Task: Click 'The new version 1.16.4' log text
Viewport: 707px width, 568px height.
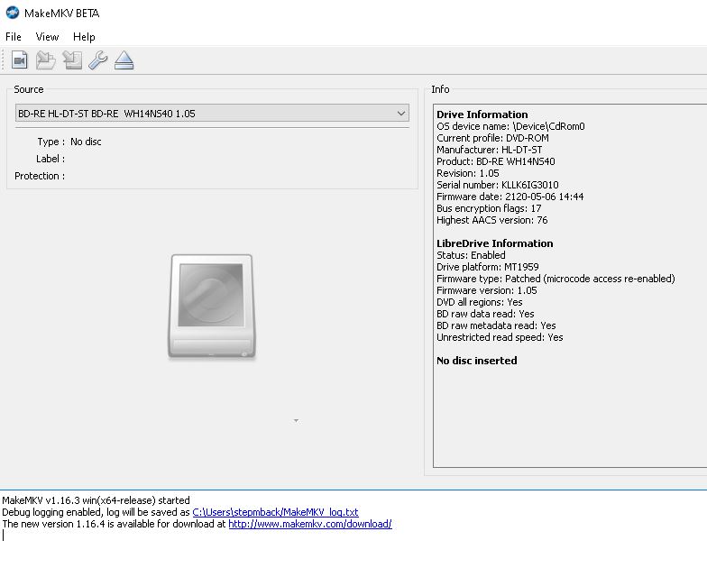Action: [114, 524]
